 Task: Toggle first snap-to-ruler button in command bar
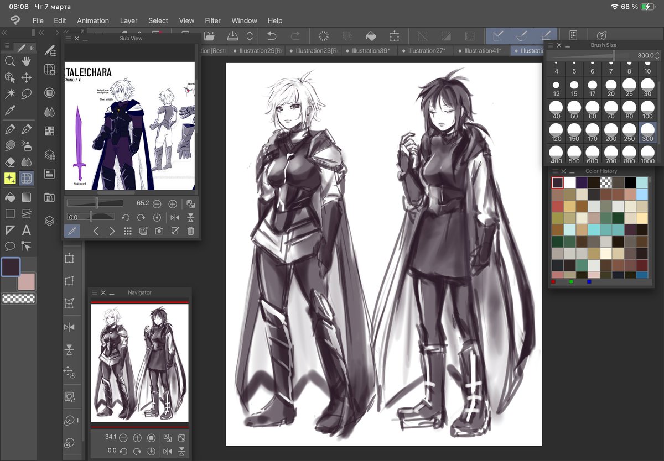click(x=497, y=36)
